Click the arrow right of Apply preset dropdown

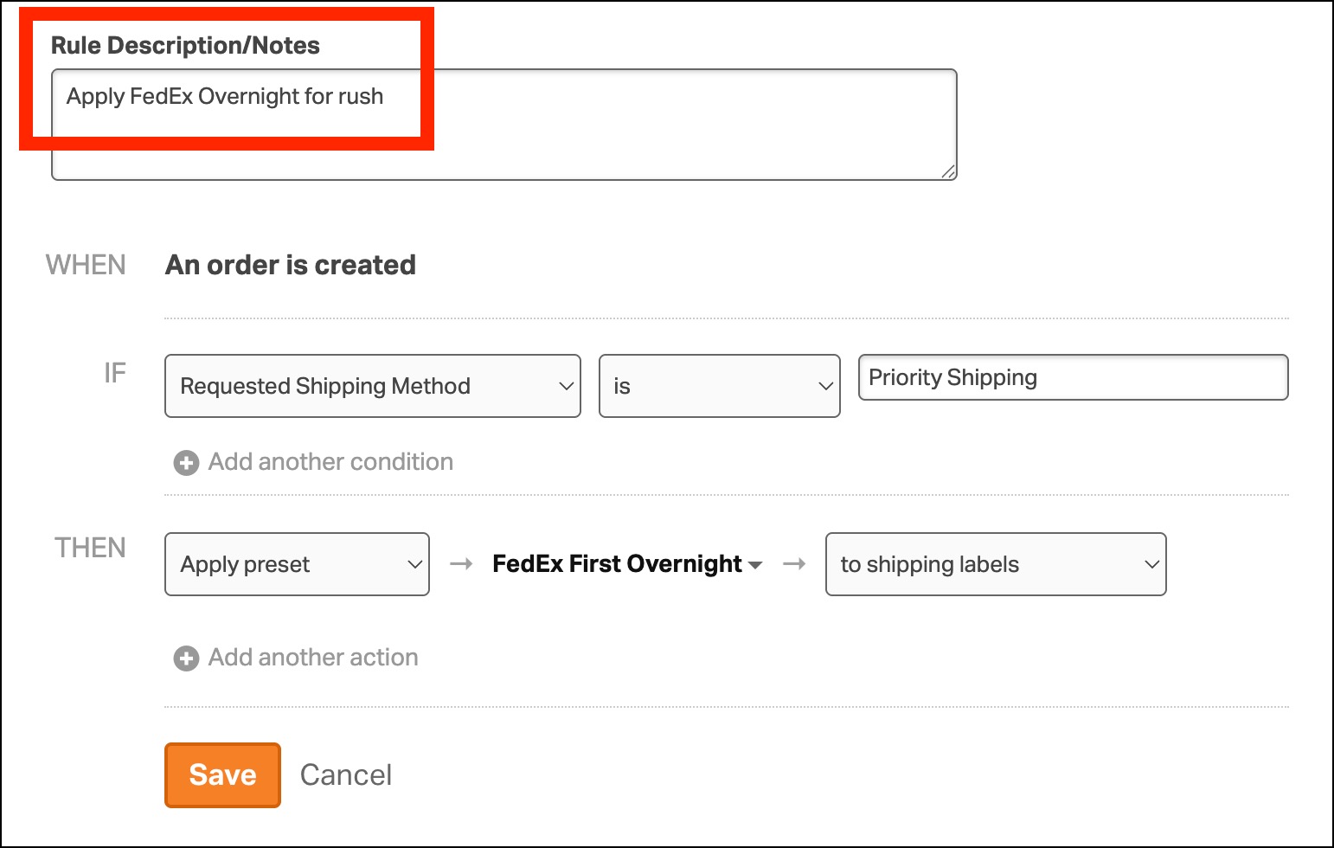click(461, 564)
